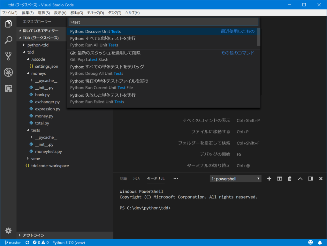Show errors count in status bar
Image resolution: width=327 pixels, height=246 pixels.
(x=36, y=242)
